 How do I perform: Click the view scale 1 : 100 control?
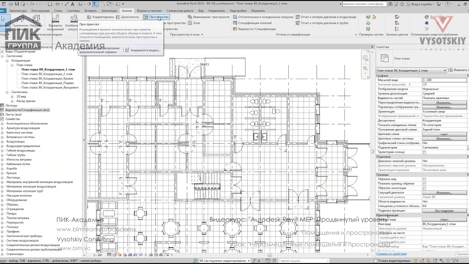97,255
